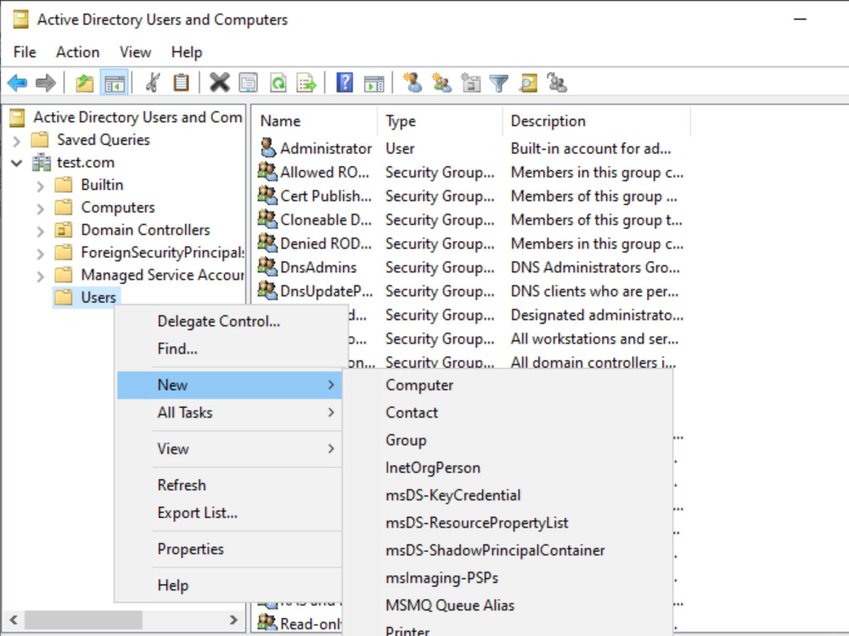Select msDS-ResourcePropertyList in New submenu

click(x=508, y=523)
